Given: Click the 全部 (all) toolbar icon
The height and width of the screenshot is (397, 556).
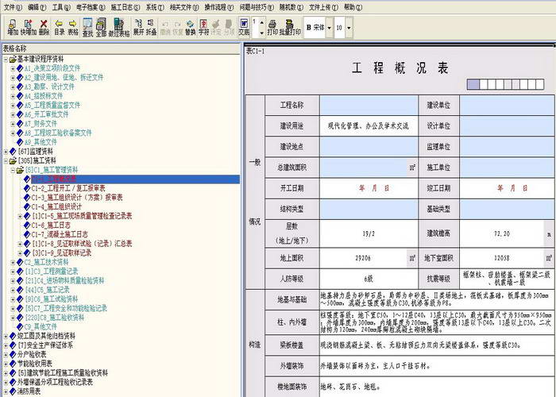Looking at the screenshot, I should (x=101, y=27).
